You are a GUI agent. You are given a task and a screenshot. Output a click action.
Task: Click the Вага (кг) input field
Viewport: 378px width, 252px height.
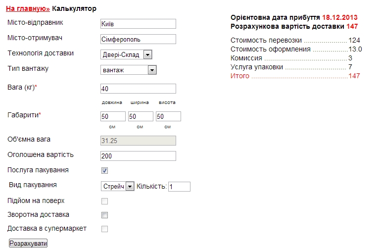(x=138, y=89)
